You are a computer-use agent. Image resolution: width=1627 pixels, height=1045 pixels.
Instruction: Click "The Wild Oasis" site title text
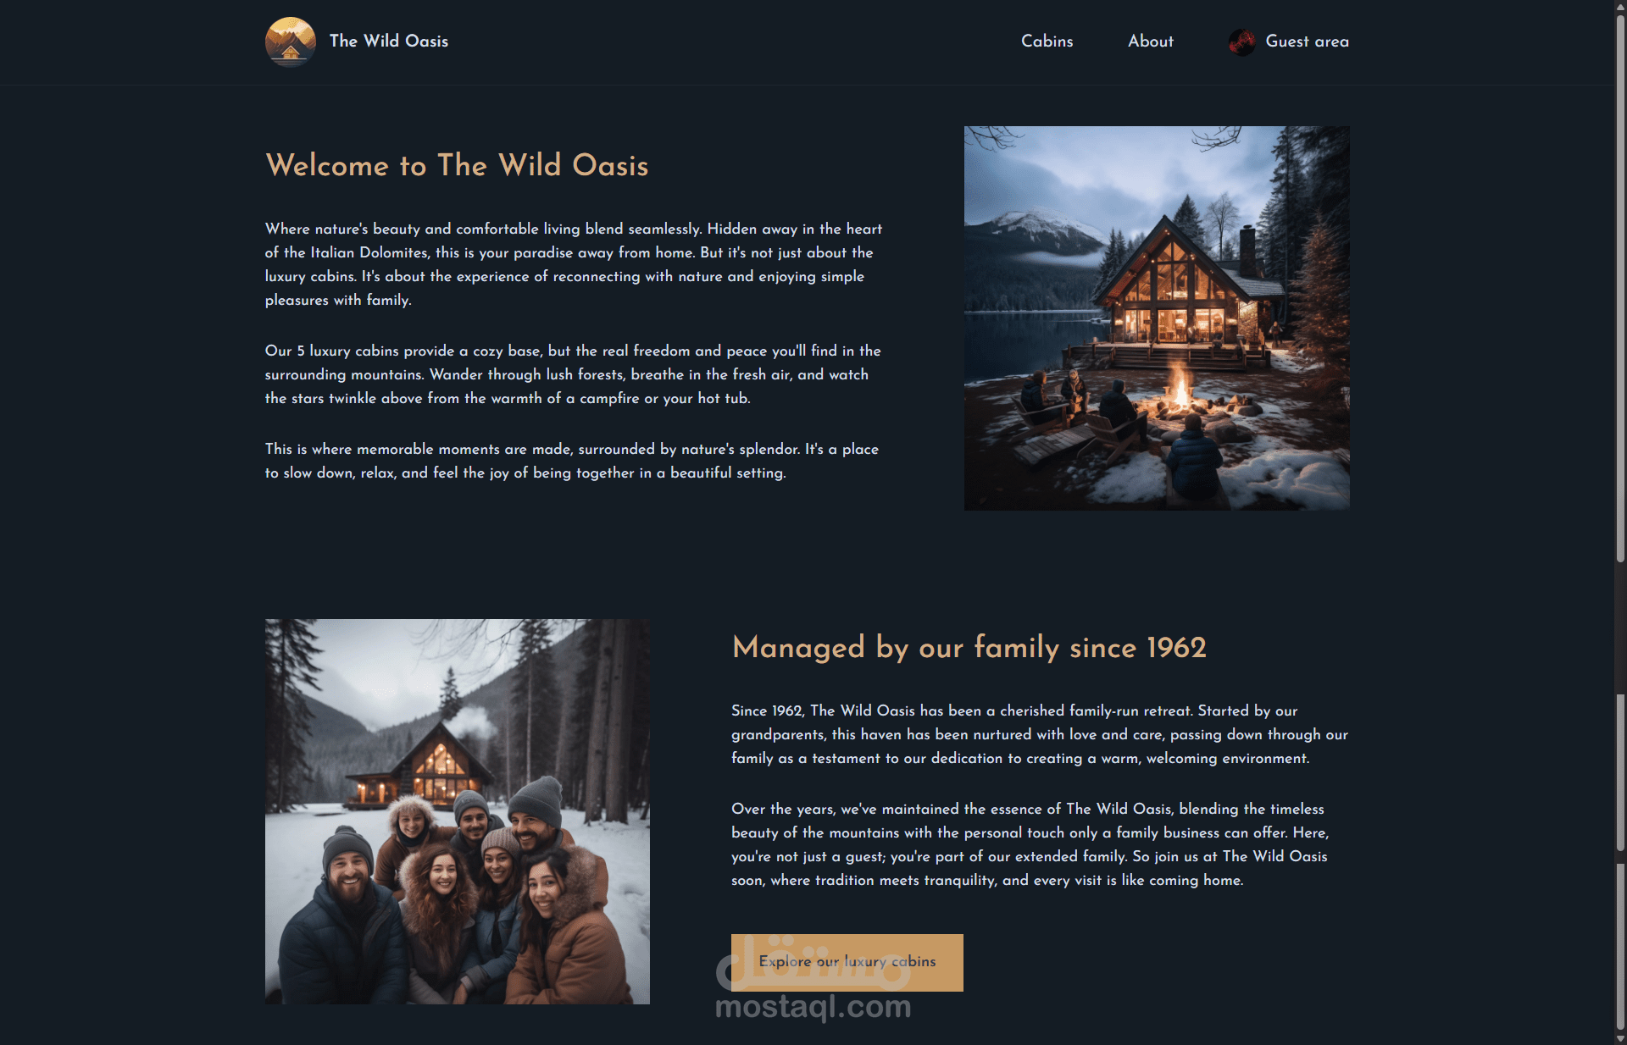pos(389,41)
